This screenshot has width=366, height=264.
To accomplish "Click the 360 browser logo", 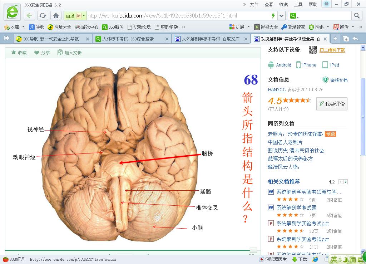I will 12,12.
